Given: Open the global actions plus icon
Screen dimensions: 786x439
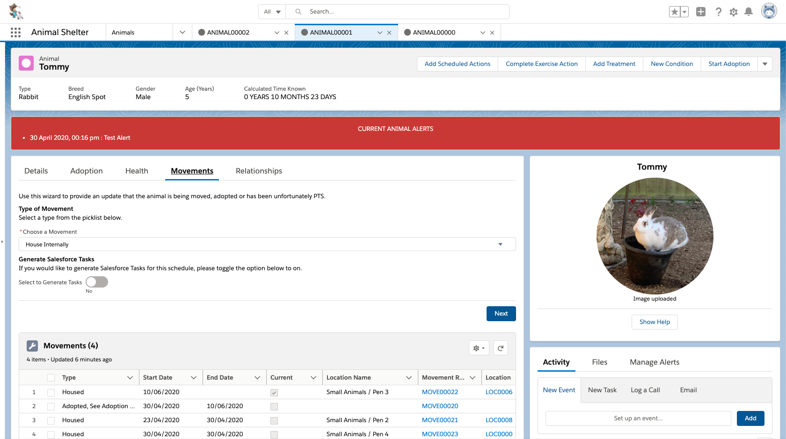Looking at the screenshot, I should 700,12.
